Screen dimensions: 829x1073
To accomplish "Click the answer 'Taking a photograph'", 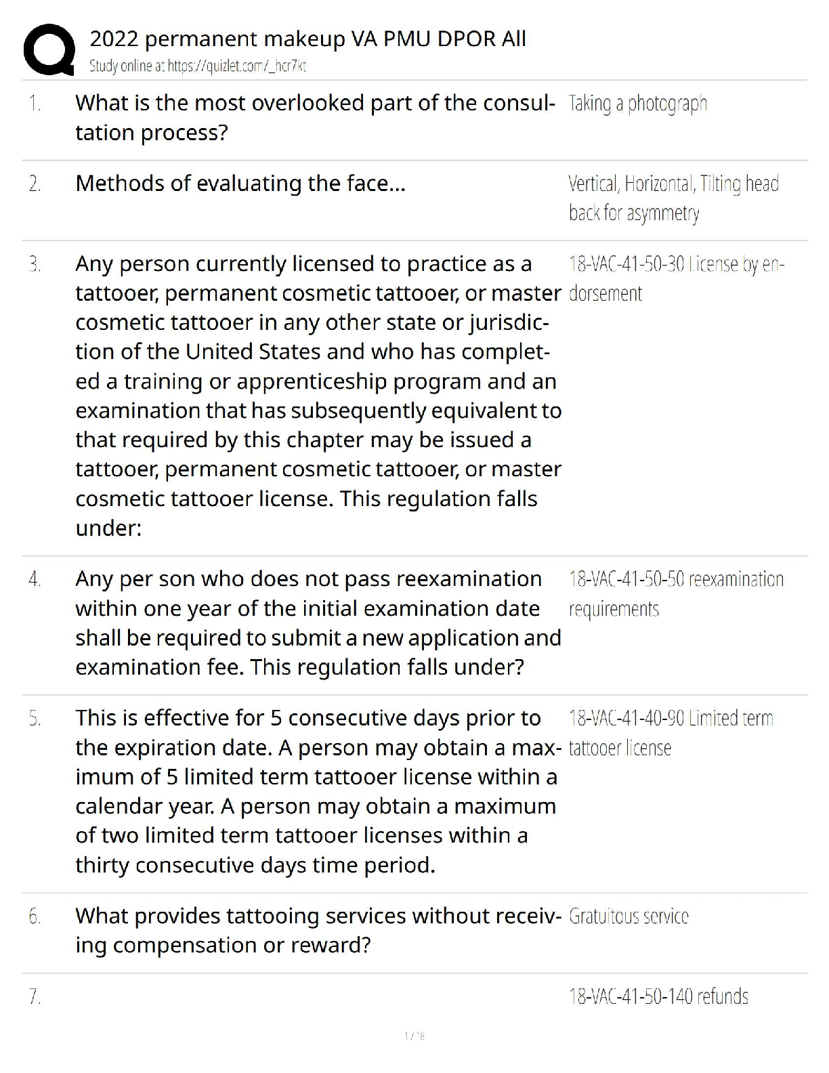I will pyautogui.click(x=637, y=104).
